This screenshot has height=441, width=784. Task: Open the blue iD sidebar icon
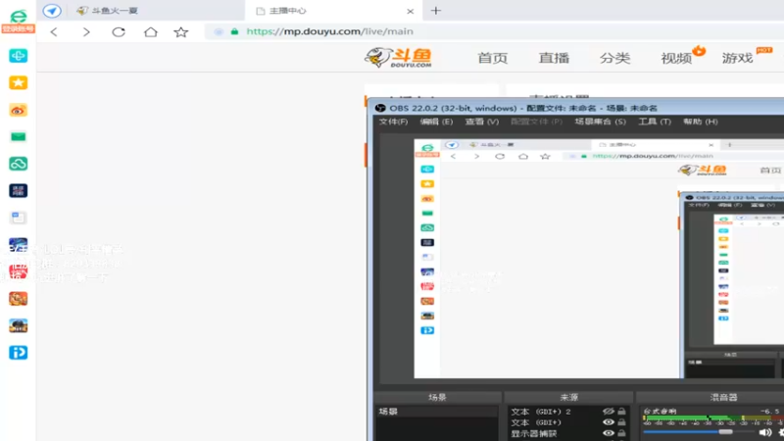(x=18, y=353)
